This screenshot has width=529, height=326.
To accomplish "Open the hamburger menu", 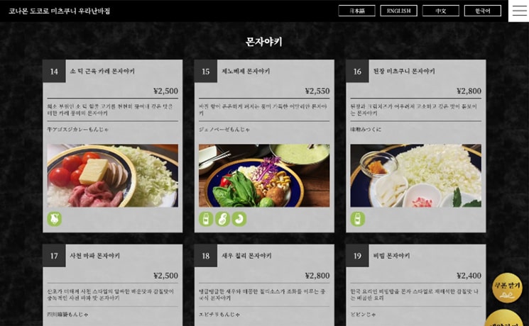I will 519,11.
